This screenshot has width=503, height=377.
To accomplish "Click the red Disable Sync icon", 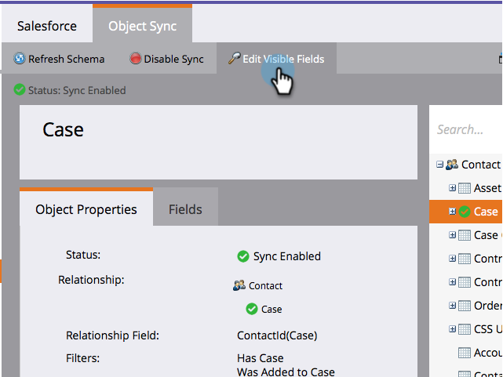I will pyautogui.click(x=136, y=59).
